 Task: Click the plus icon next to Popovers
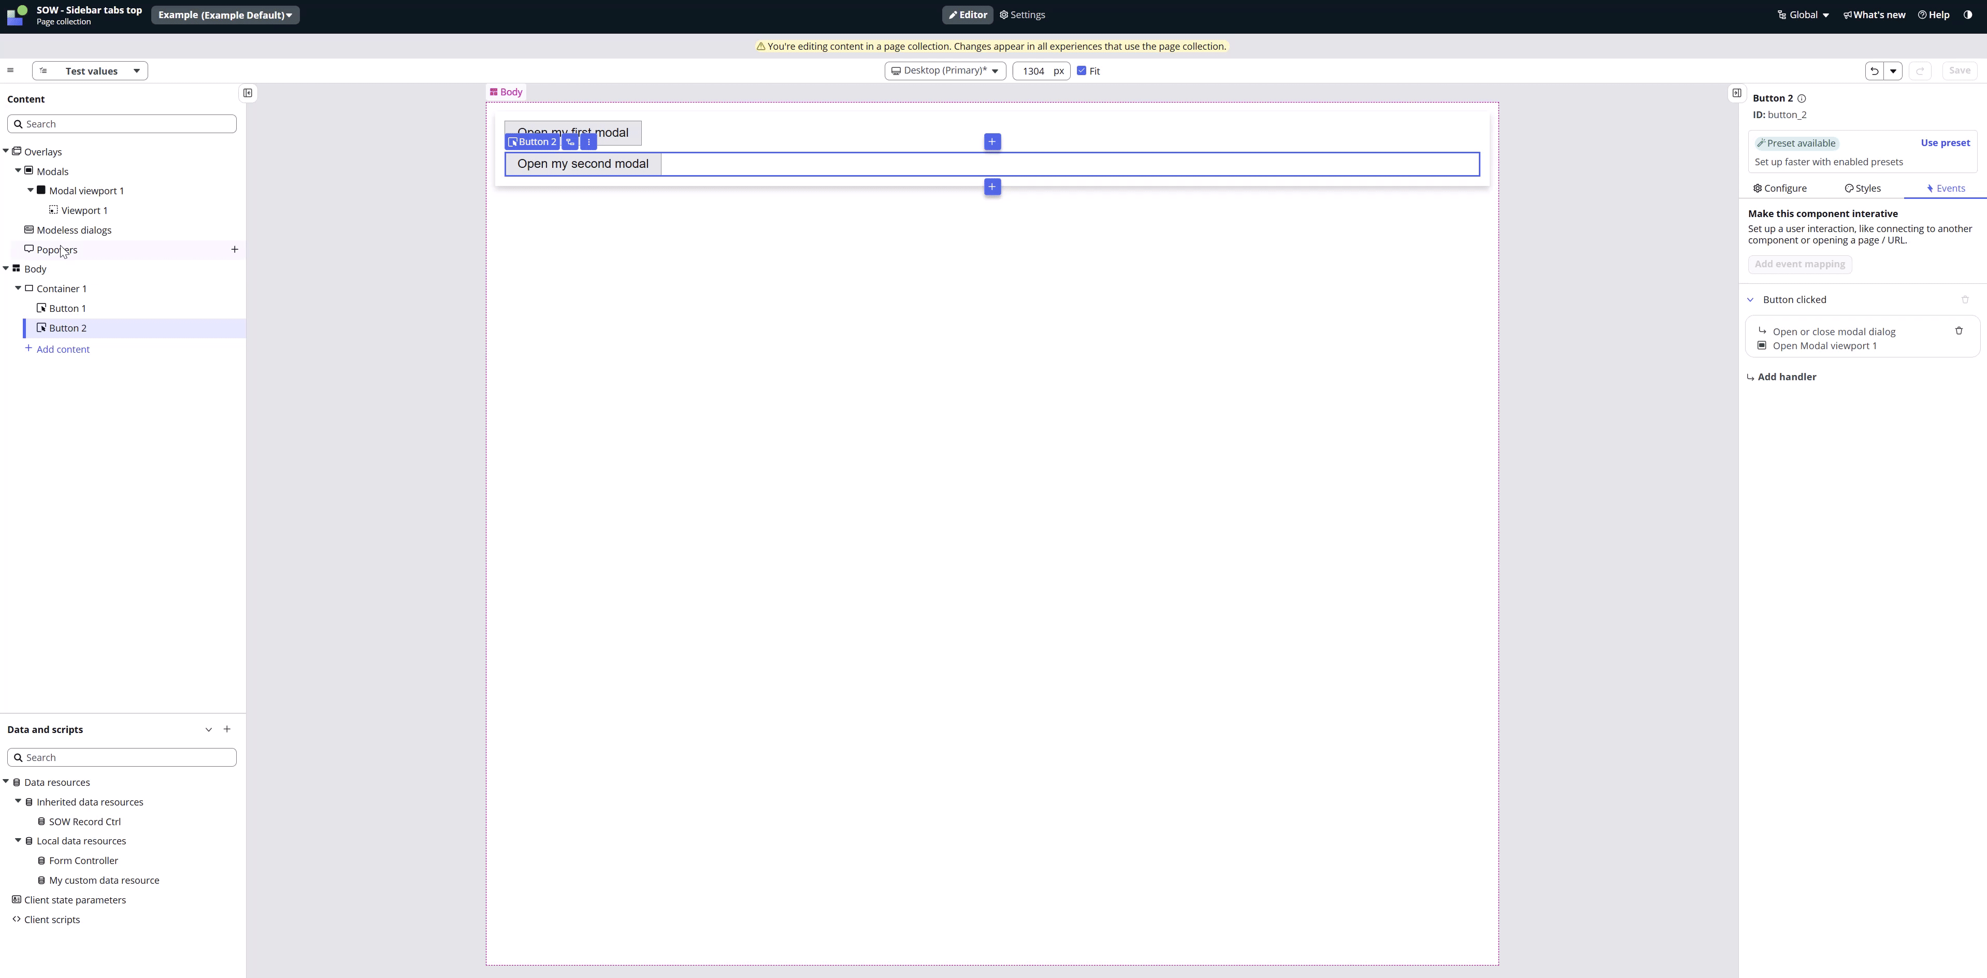[x=235, y=249]
